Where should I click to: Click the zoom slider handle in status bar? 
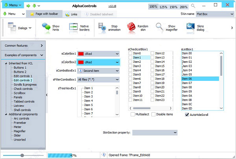22,155
